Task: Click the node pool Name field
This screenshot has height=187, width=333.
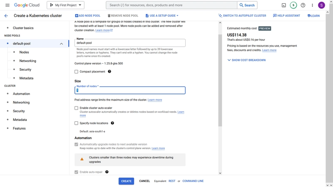Action: [x=130, y=43]
